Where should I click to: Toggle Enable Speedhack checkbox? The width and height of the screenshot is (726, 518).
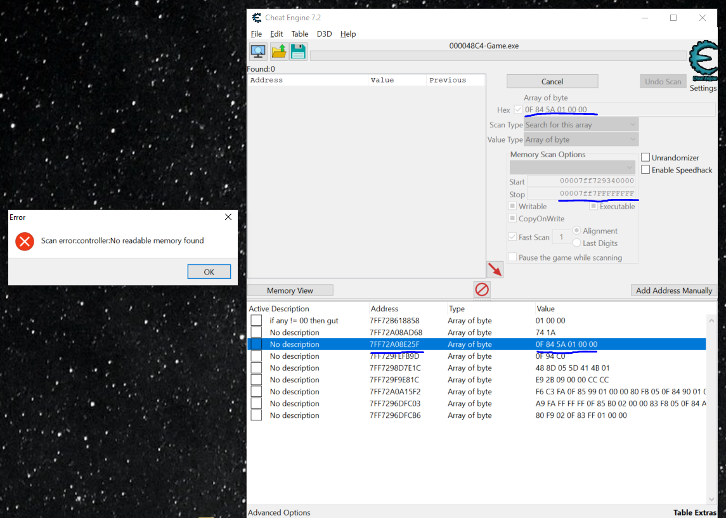645,169
